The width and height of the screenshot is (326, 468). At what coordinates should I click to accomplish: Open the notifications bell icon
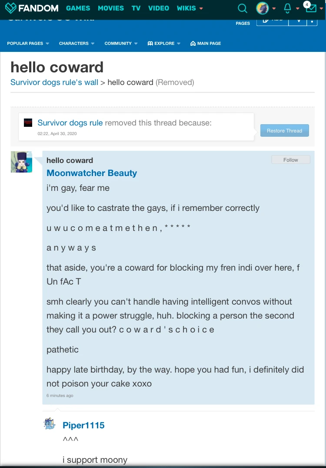(x=287, y=8)
